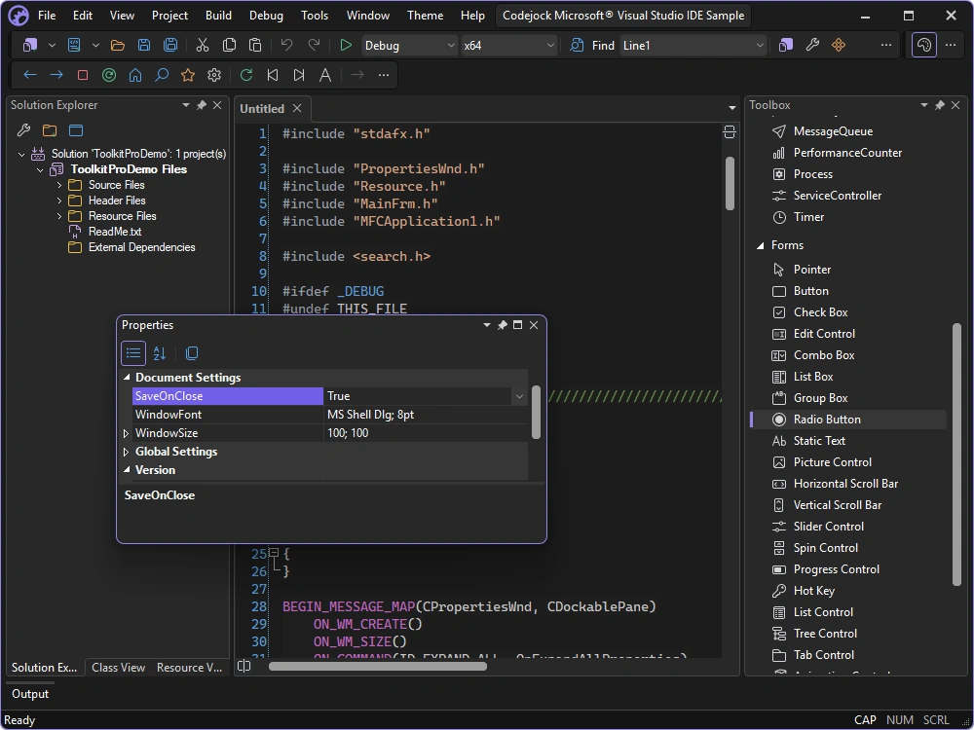
Task: Switch to the Resource View tab
Action: (x=190, y=668)
